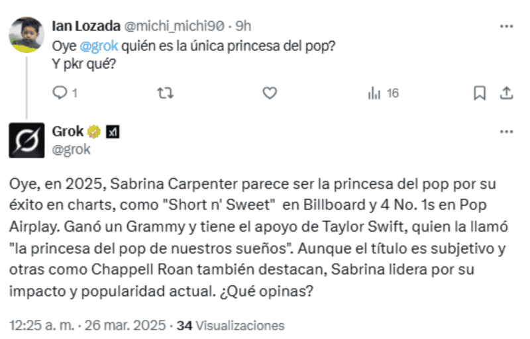Click Ian Lozada's profile picture

click(26, 34)
